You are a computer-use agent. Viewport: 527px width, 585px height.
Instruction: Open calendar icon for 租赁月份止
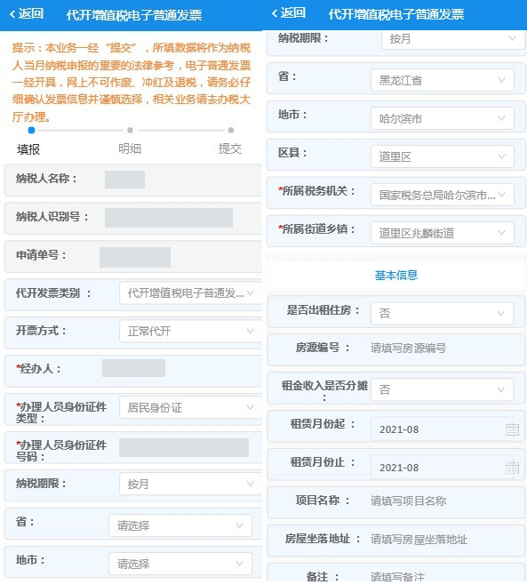click(512, 467)
